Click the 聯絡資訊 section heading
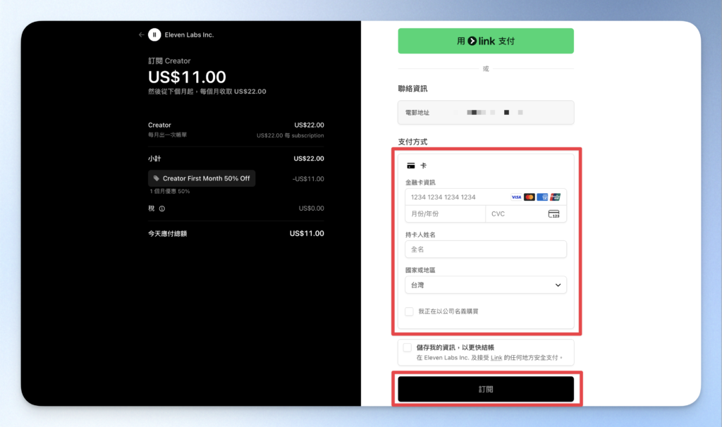The image size is (722, 427). 412,89
